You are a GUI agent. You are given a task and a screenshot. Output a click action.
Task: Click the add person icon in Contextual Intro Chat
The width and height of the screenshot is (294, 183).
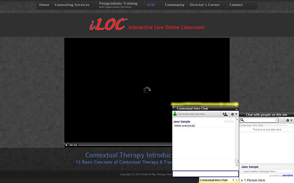tap(225, 114)
